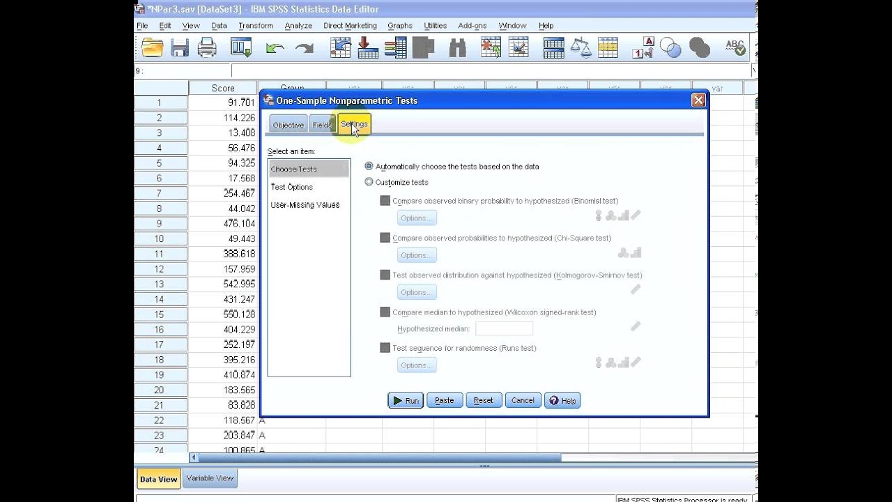Image resolution: width=892 pixels, height=502 pixels.
Task: Click the Score column header
Action: tap(223, 88)
